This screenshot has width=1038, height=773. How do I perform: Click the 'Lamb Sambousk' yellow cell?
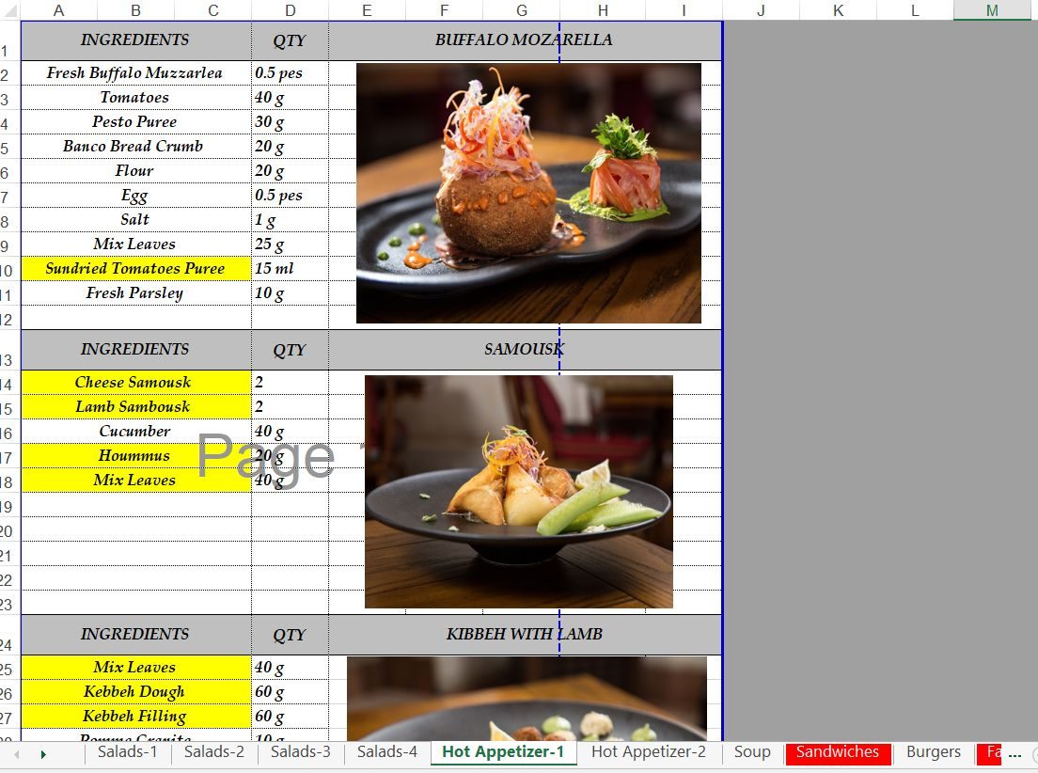(135, 406)
